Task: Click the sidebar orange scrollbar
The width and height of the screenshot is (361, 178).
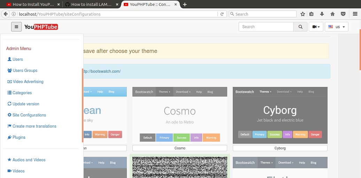Action: (x=83, y=105)
